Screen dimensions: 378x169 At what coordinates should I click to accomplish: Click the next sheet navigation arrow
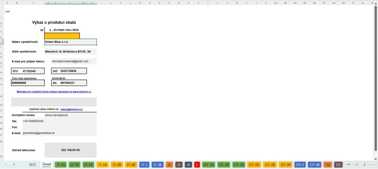coord(14,165)
